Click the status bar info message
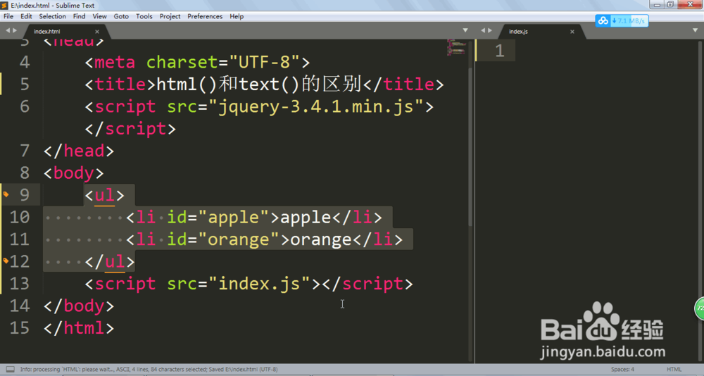Viewport: 704px width, 376px height. (x=149, y=369)
